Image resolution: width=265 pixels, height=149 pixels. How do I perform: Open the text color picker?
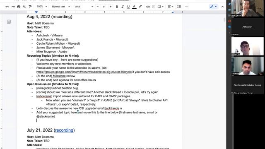coord(134,7)
